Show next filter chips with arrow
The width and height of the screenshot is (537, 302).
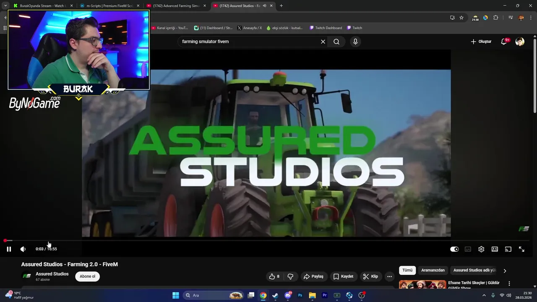(505, 271)
